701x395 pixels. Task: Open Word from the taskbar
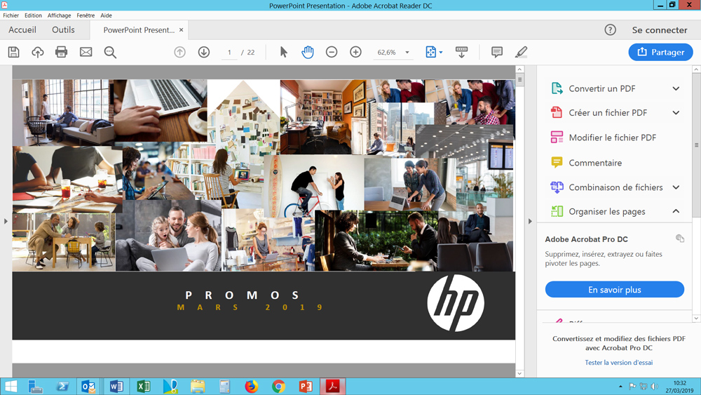(x=116, y=387)
